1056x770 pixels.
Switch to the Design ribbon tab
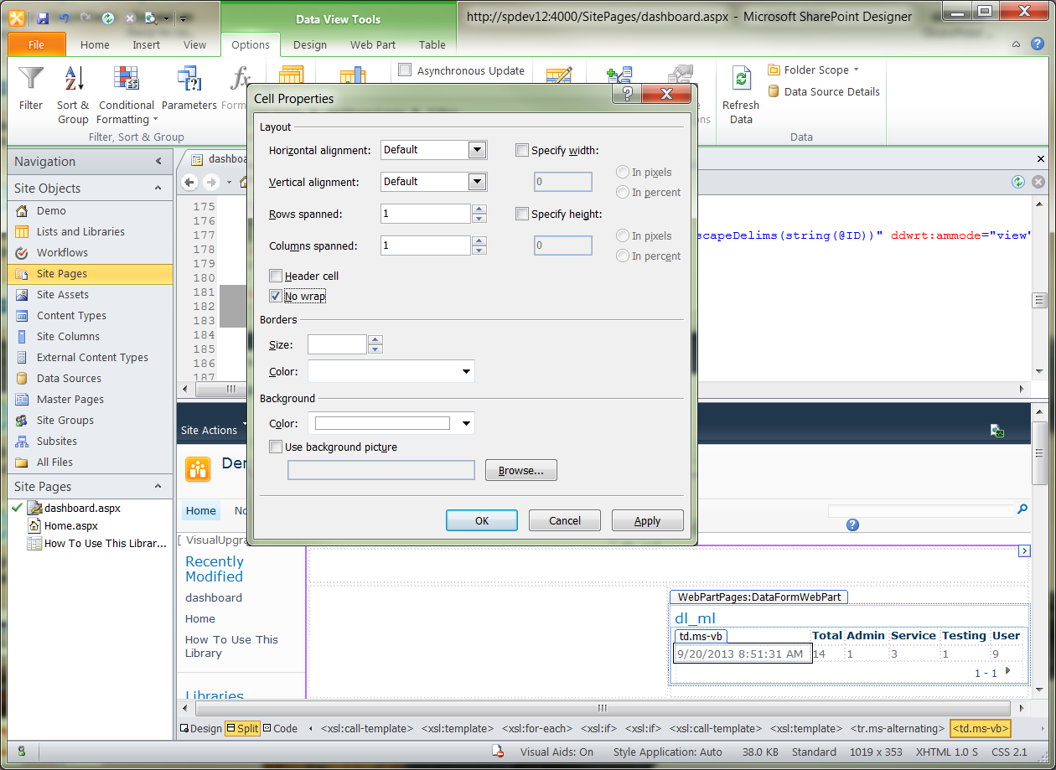point(310,45)
